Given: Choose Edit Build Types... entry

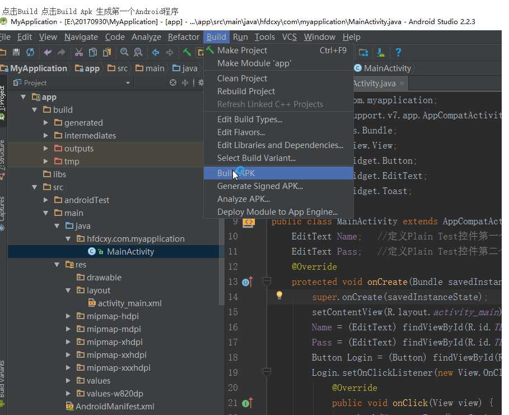Looking at the screenshot, I should (x=278, y=119).
